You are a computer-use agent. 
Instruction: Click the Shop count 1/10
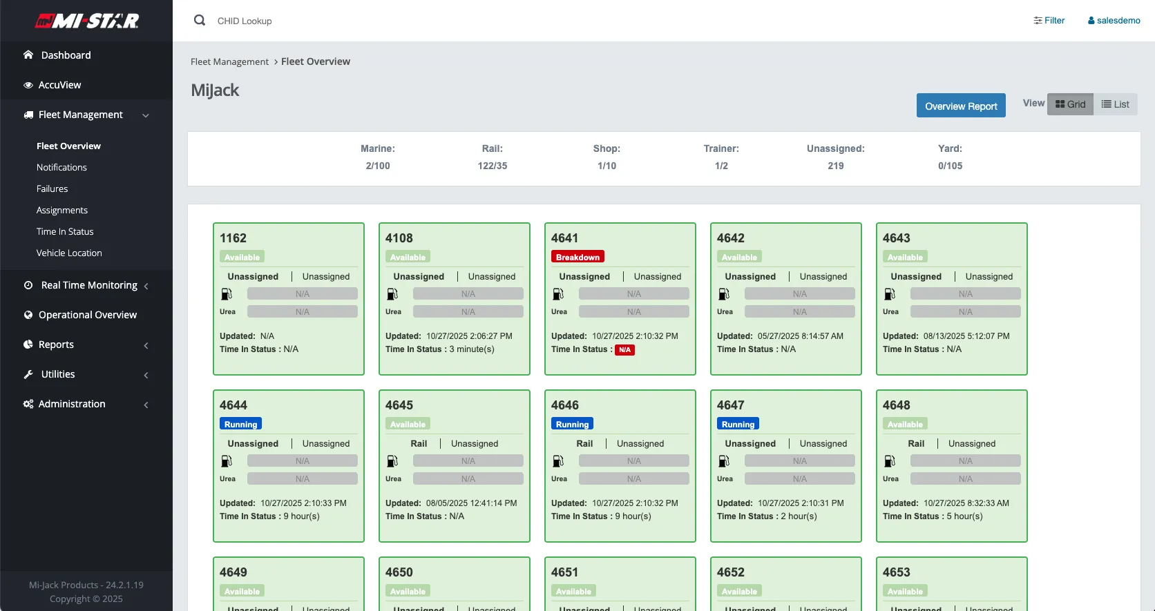click(x=607, y=166)
